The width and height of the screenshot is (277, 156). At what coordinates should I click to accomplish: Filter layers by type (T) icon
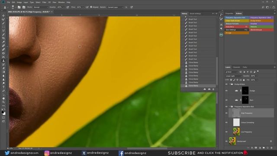248,72
